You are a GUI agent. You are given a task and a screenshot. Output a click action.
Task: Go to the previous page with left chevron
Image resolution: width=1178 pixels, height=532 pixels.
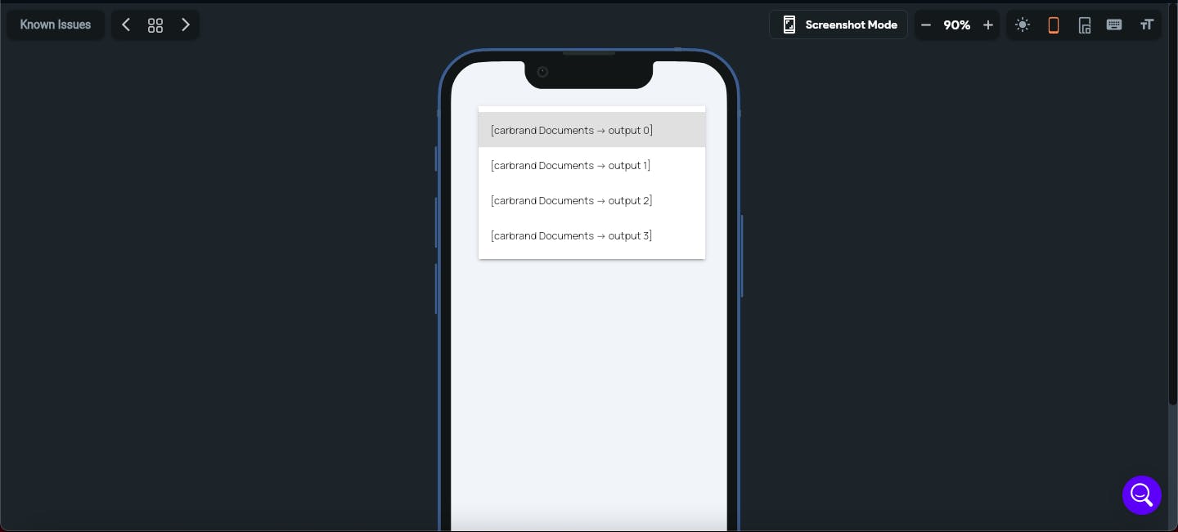[126, 25]
